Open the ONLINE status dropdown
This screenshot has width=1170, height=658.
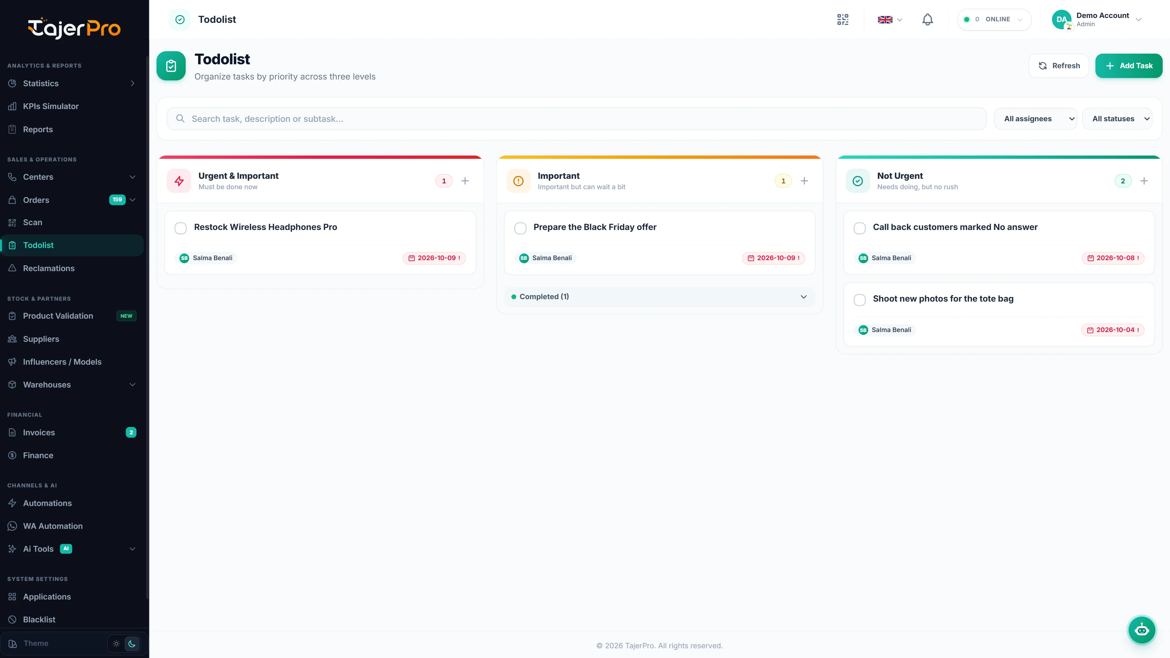(994, 19)
